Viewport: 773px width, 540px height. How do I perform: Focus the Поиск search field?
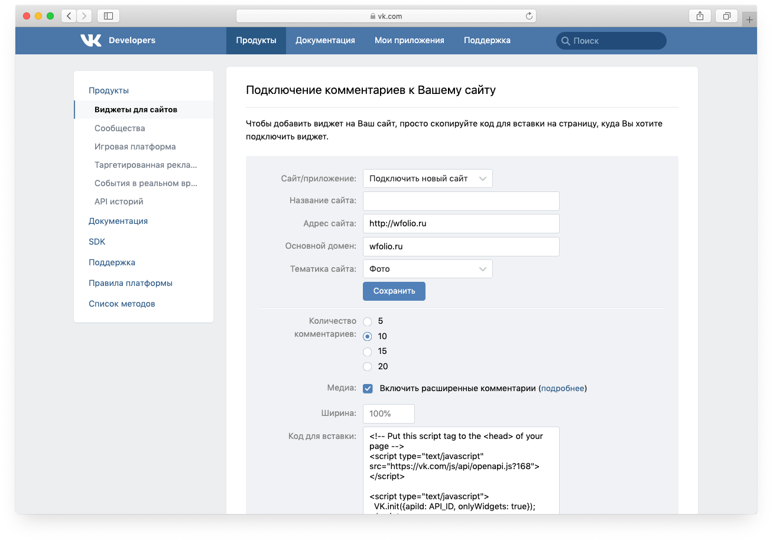pyautogui.click(x=611, y=41)
